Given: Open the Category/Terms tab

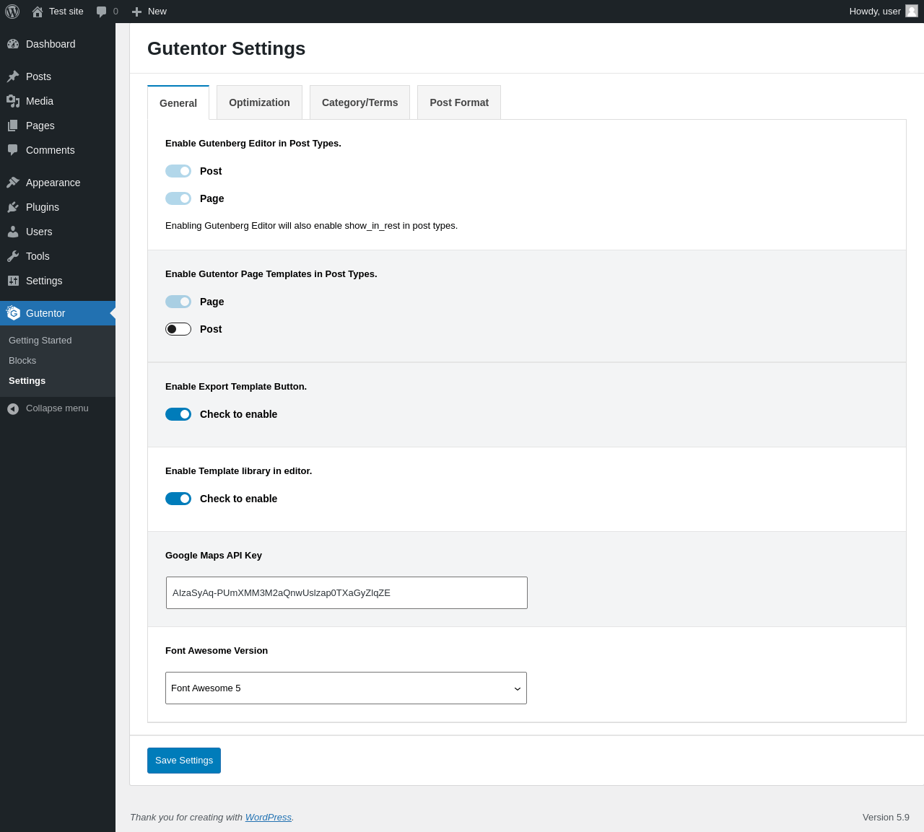Looking at the screenshot, I should tap(359, 102).
